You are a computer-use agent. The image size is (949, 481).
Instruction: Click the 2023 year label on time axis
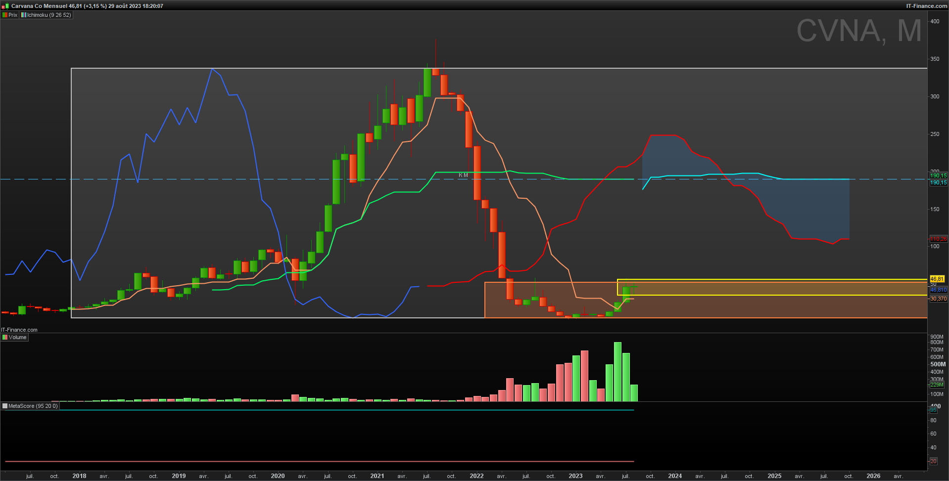(575, 476)
